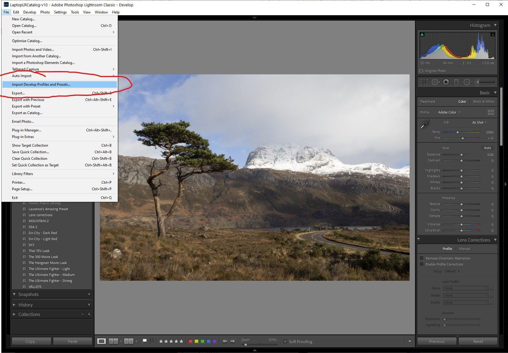Open the Profile Browser grid icon
The height and width of the screenshot is (353, 508).
(x=490, y=112)
